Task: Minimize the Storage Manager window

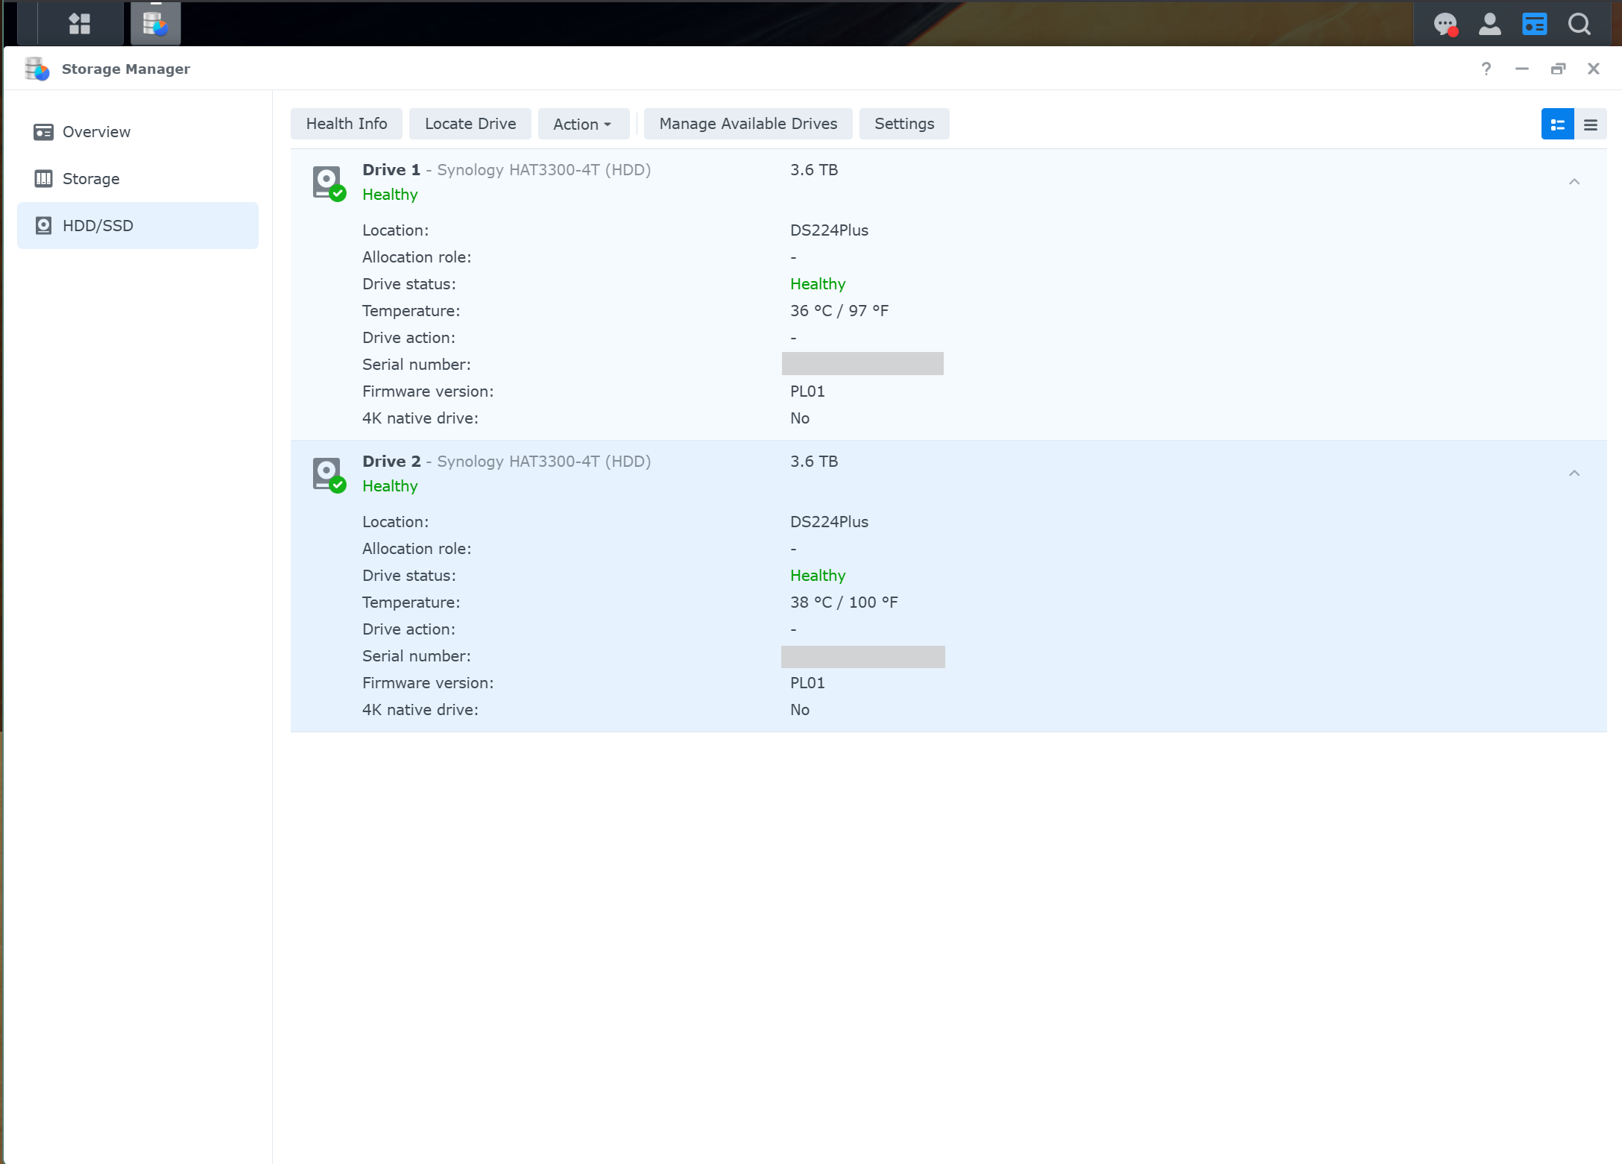Action: pos(1522,69)
